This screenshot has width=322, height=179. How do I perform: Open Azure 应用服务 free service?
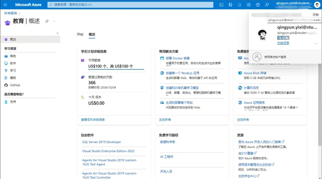click(254, 102)
